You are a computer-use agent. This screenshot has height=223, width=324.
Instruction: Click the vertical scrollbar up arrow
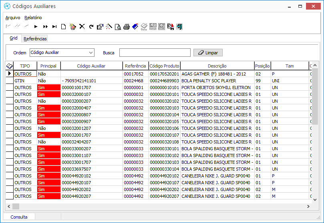tap(315, 65)
